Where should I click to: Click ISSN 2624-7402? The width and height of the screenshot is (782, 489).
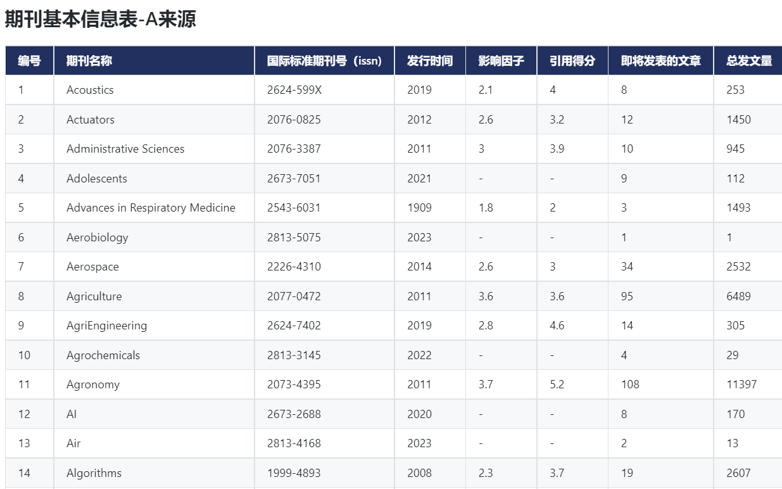(x=294, y=326)
